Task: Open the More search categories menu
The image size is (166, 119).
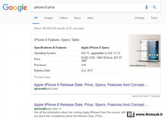Action: click(x=90, y=18)
